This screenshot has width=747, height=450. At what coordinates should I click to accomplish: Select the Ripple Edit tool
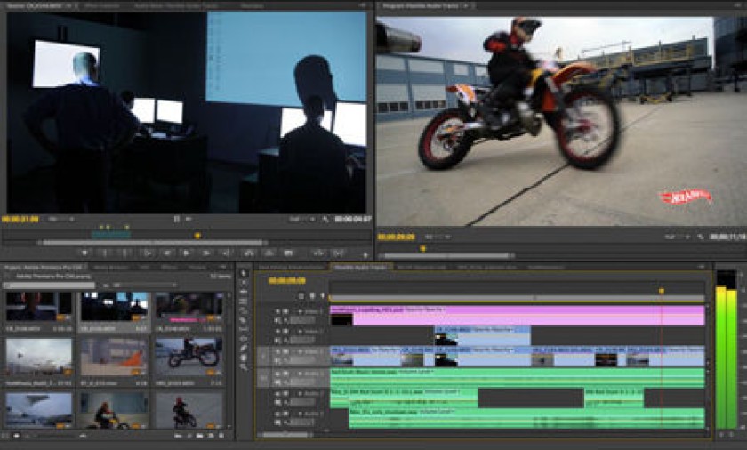coord(244,292)
